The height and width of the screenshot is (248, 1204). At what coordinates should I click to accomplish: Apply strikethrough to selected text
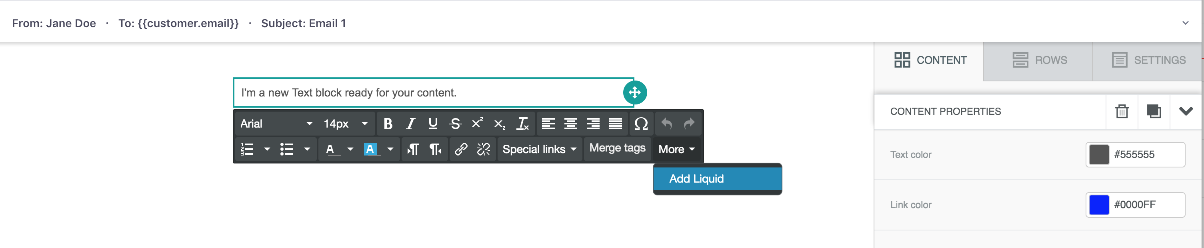click(455, 124)
